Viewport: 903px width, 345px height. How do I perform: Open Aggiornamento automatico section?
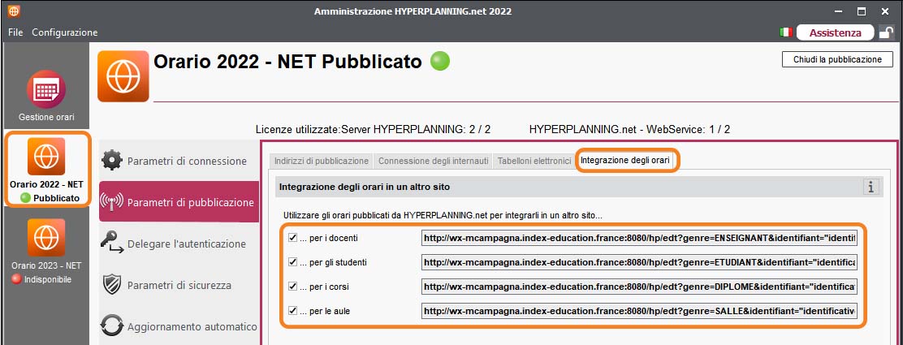coord(179,326)
